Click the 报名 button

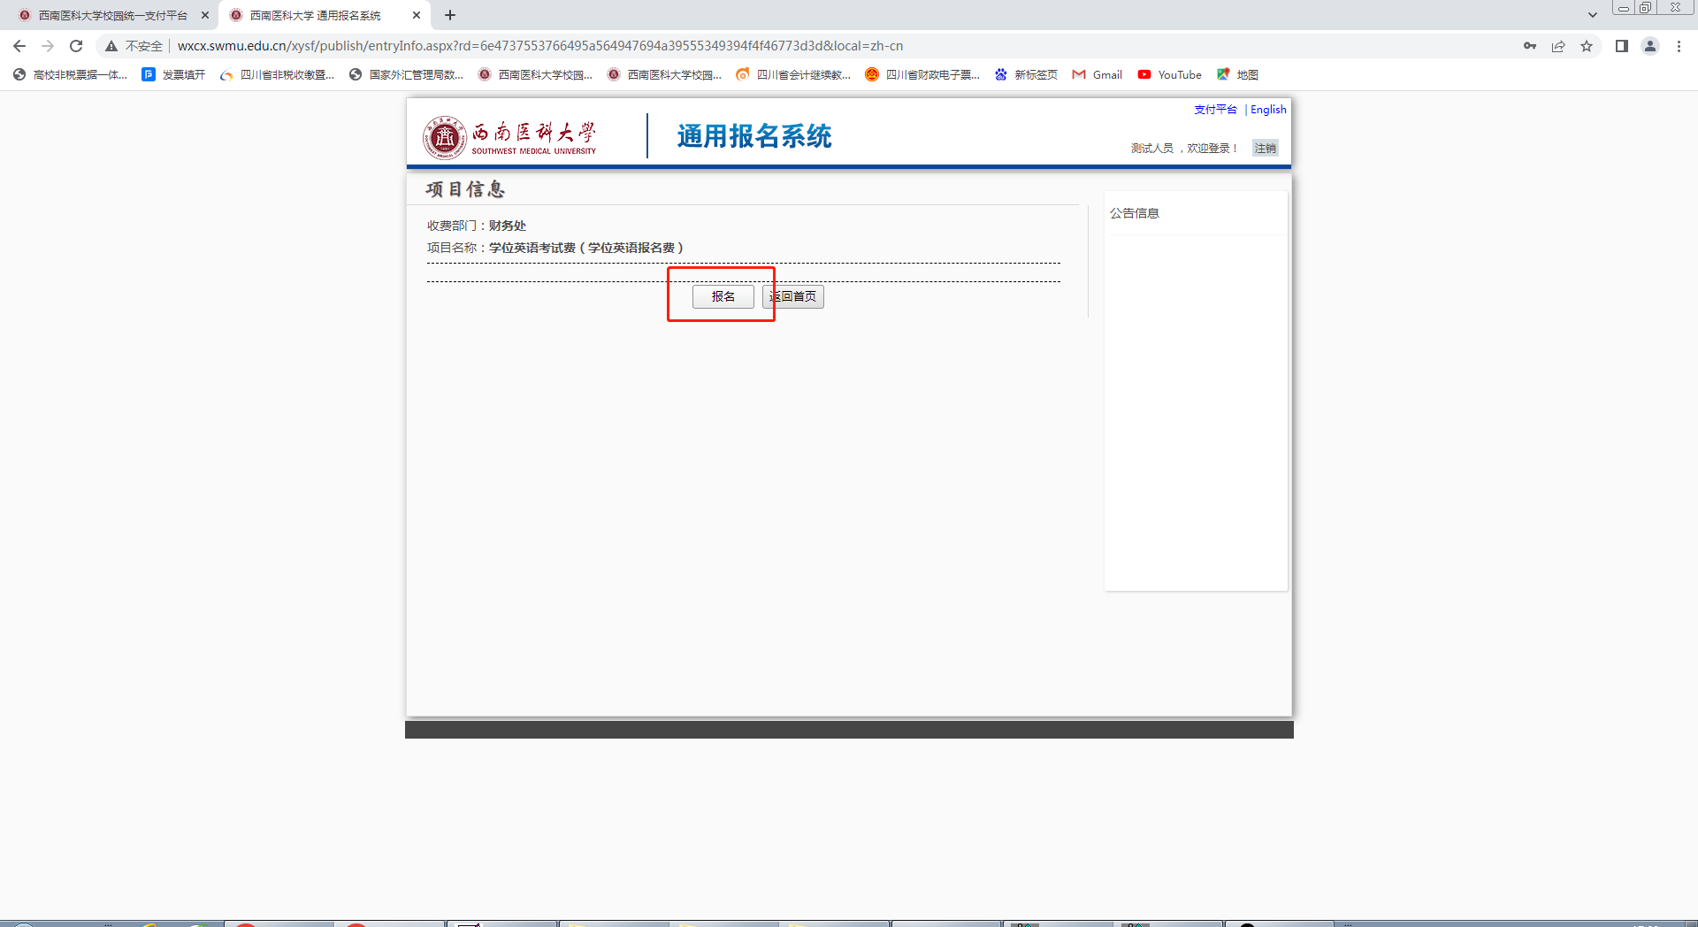coord(723,297)
